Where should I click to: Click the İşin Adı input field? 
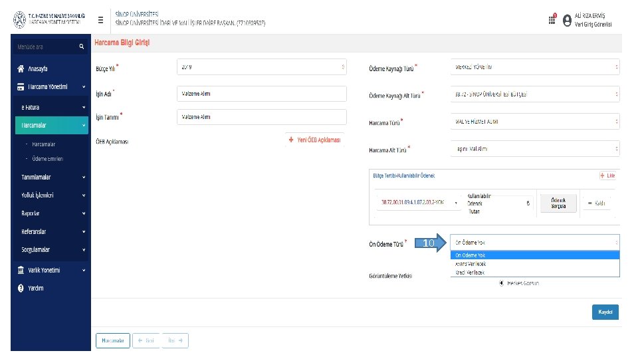coord(262,94)
